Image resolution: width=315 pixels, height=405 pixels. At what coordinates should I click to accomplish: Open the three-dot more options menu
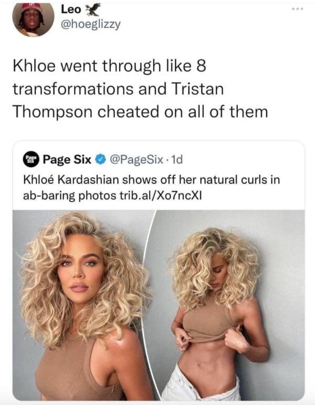pyautogui.click(x=298, y=9)
